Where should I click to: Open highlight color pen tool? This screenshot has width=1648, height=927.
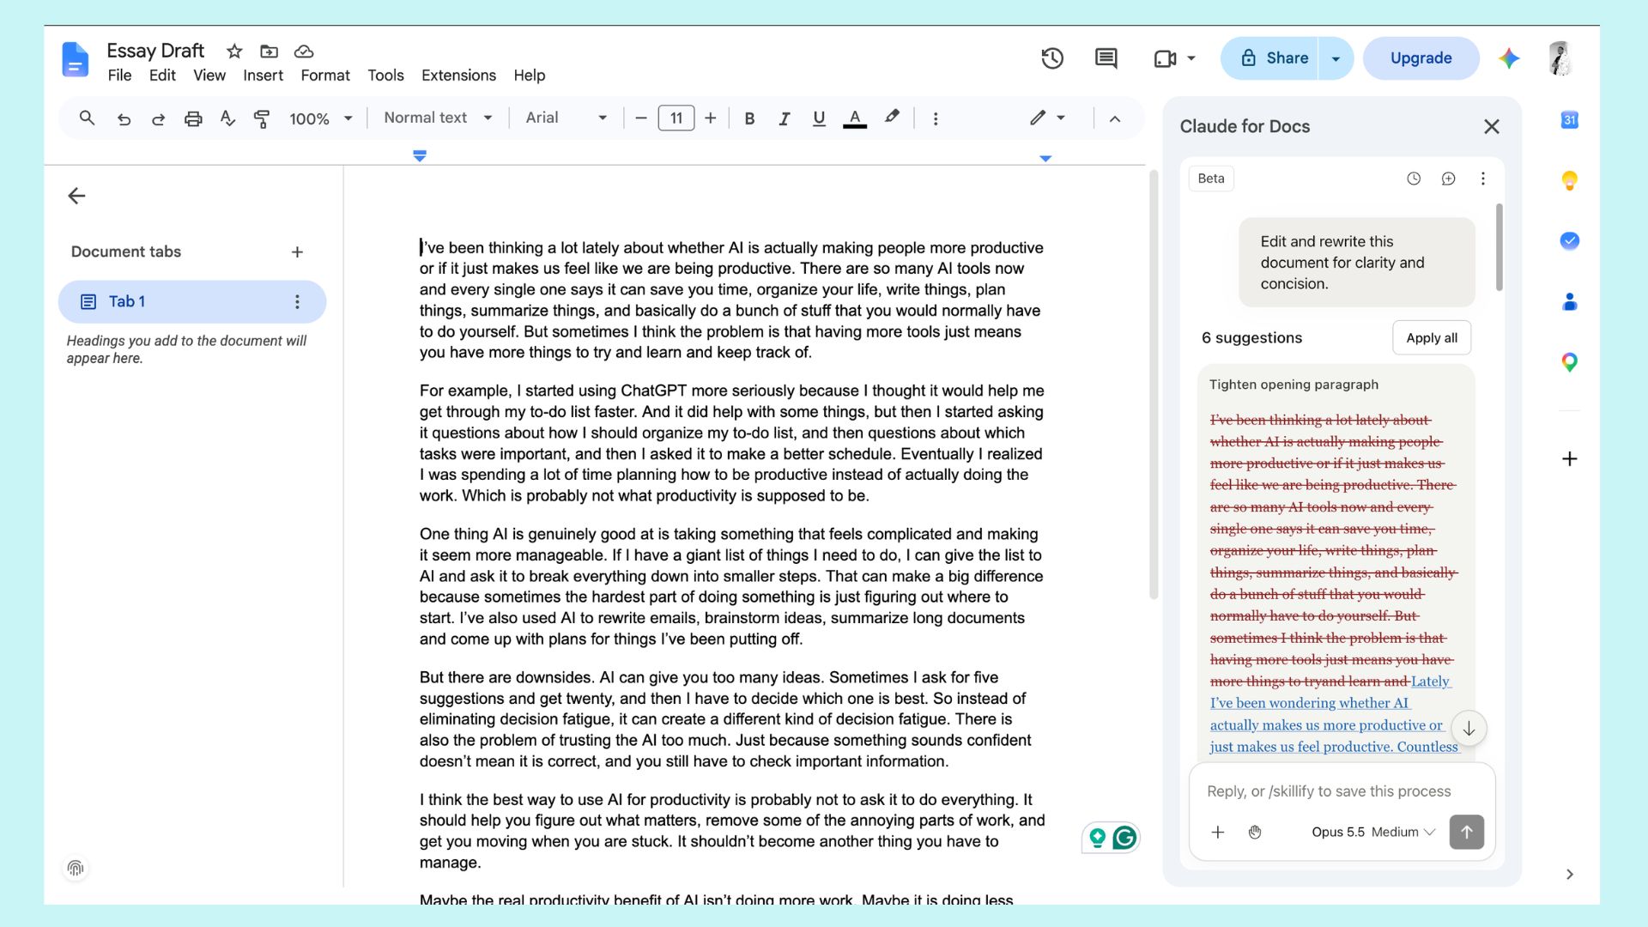coord(892,118)
